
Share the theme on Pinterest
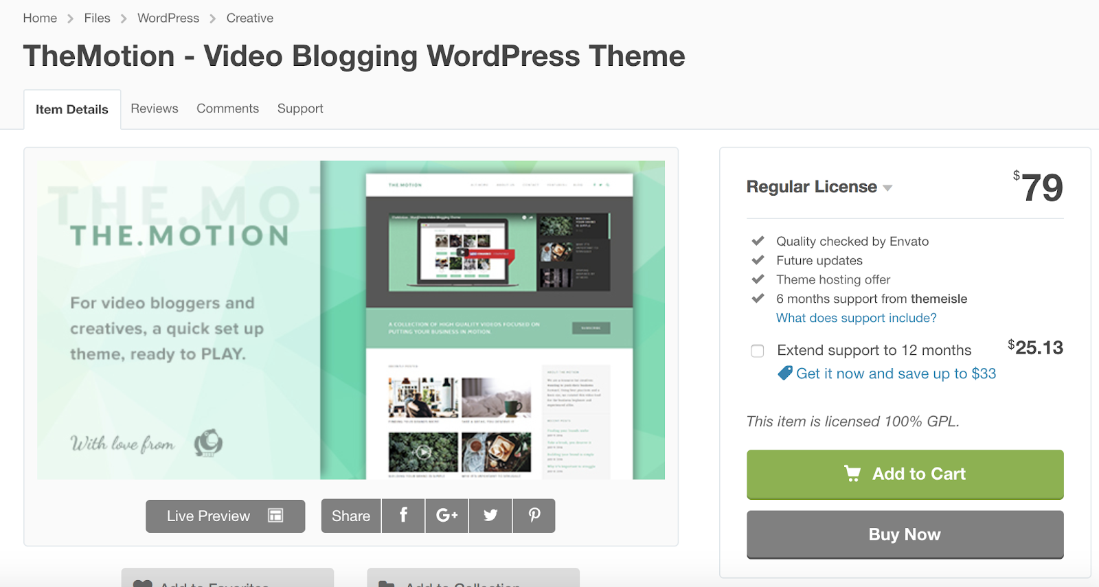coord(534,516)
